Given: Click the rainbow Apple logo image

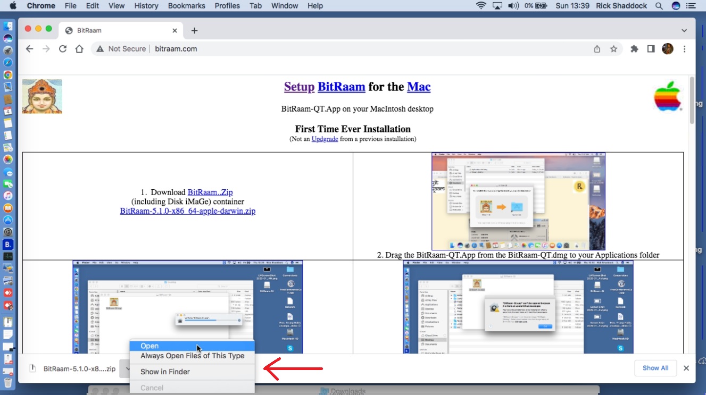Looking at the screenshot, I should [668, 96].
